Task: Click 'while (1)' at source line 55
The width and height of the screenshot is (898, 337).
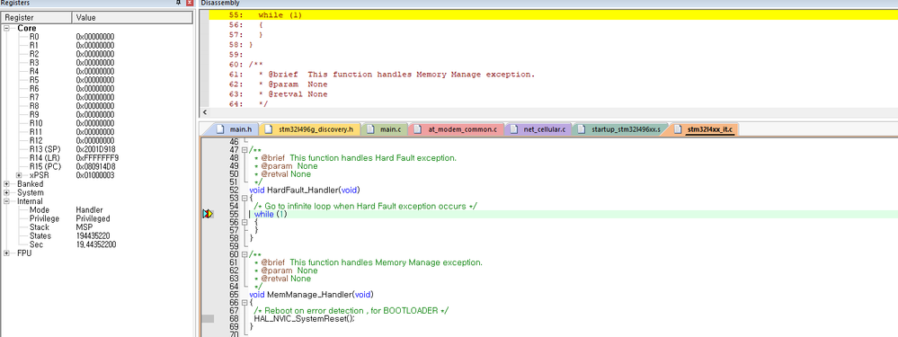Action: [x=271, y=214]
